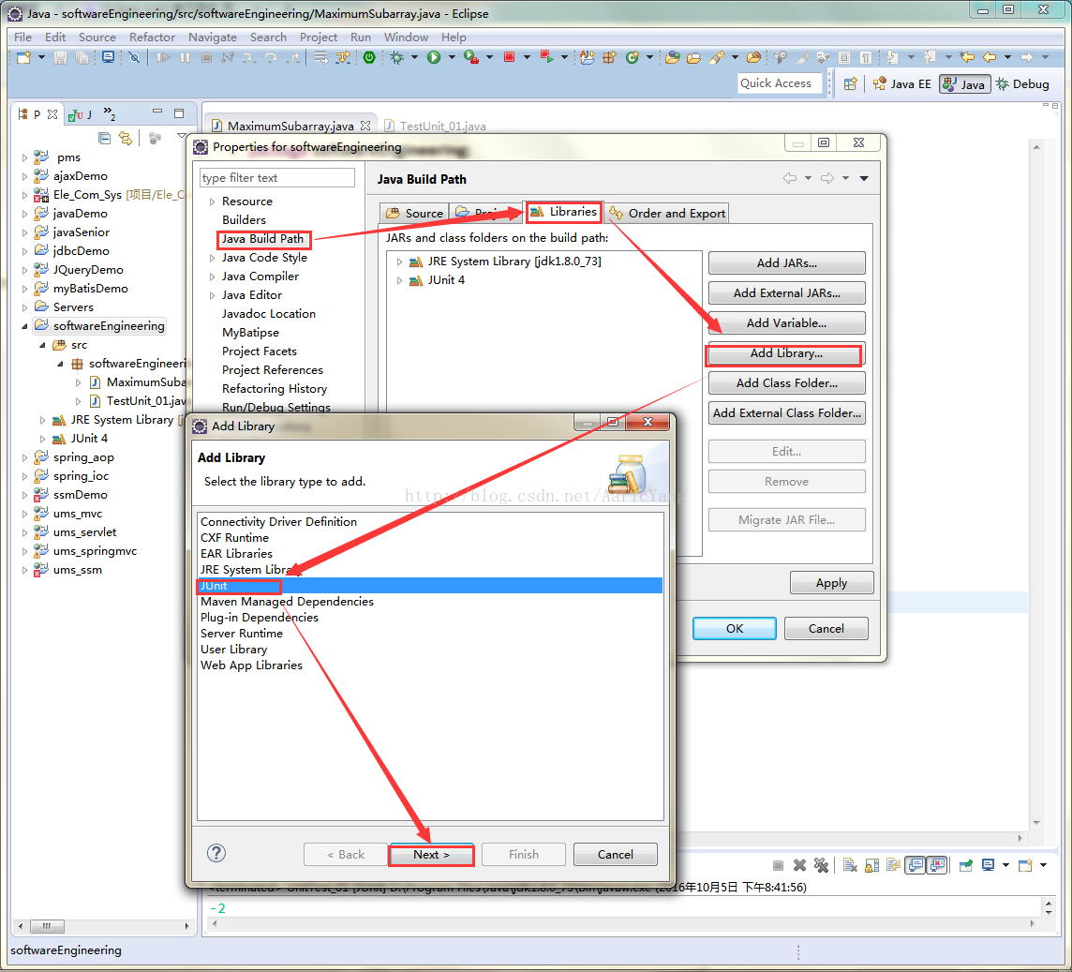The height and width of the screenshot is (972, 1072).
Task: Open the Project menu
Action: 319,37
